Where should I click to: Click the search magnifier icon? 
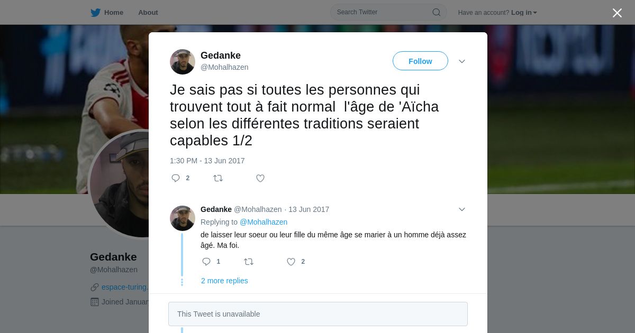pos(437,12)
